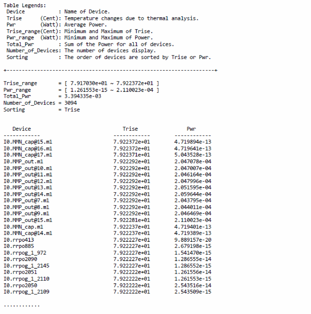Viewport: 311px width, 314px height.
Task: Click the Pwr column header
Action: point(191,129)
